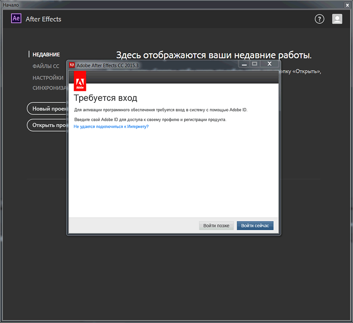Click the Новый проект button
The height and width of the screenshot is (323, 353).
coord(47,108)
